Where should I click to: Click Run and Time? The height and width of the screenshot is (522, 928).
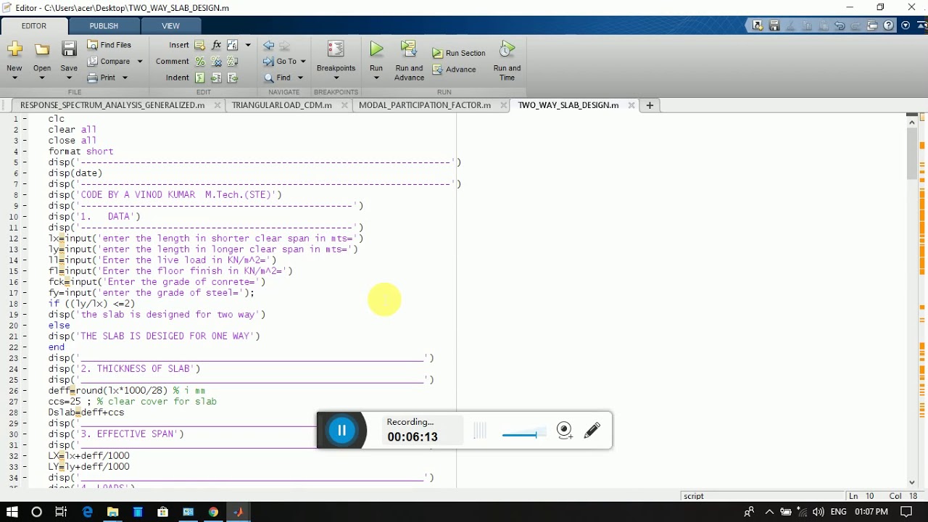(x=507, y=61)
